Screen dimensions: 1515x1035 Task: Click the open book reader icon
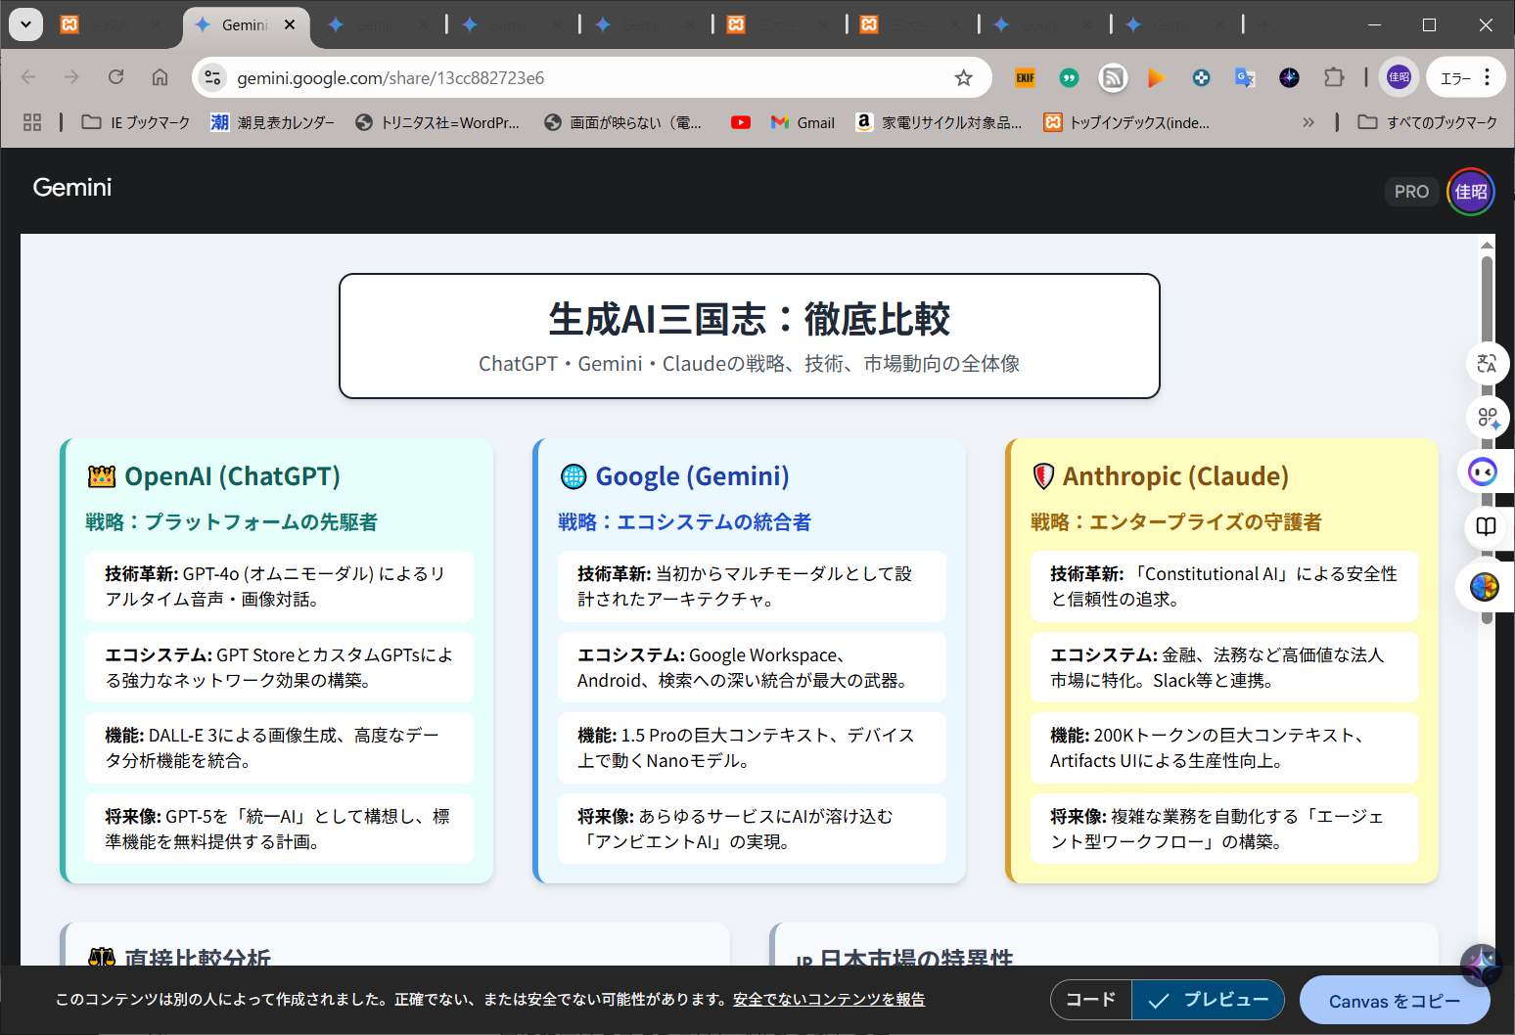pos(1487,526)
